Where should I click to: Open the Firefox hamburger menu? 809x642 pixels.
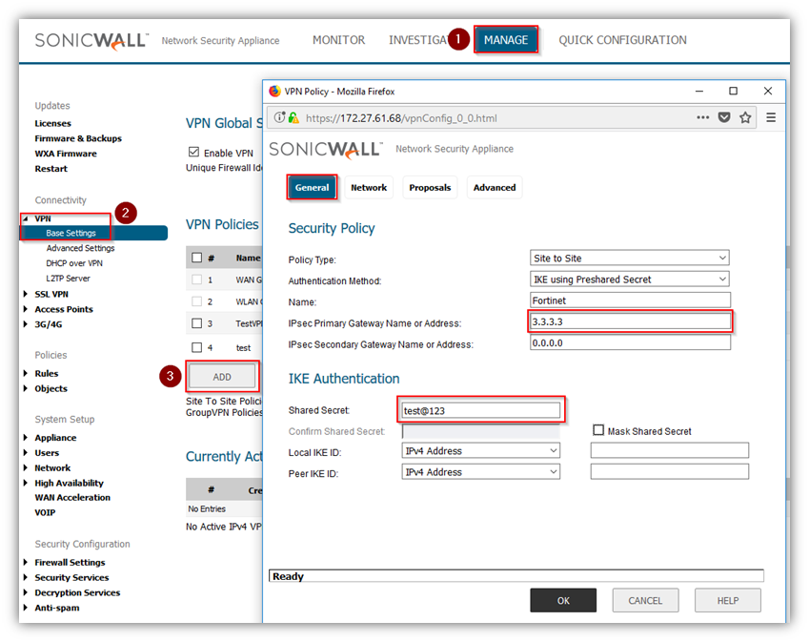tap(771, 117)
